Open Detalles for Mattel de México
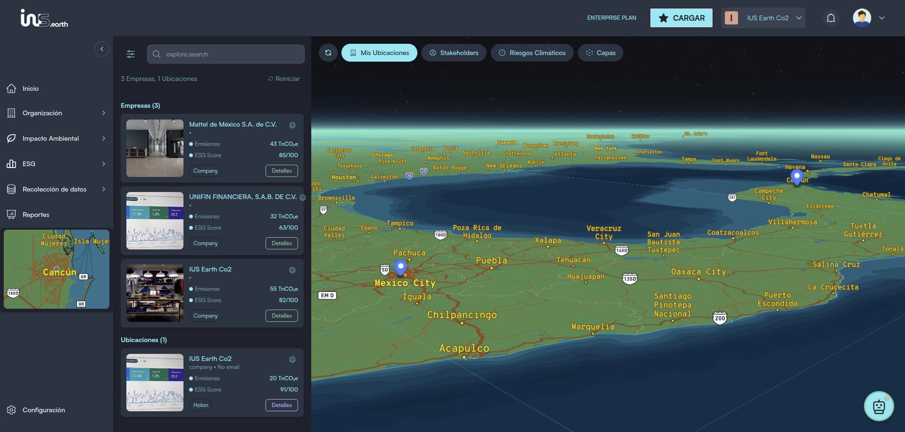 coord(282,171)
